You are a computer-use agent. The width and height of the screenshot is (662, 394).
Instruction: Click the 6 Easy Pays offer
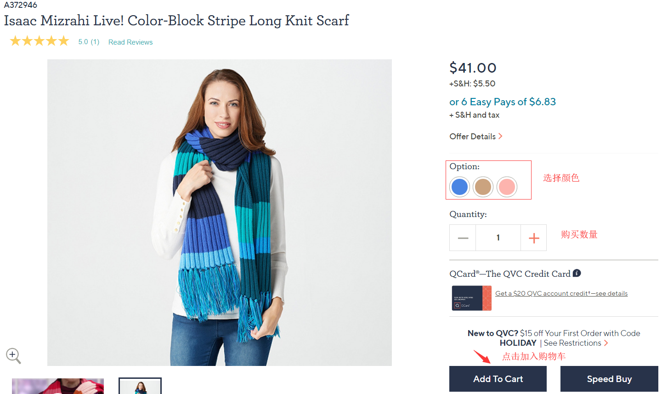click(502, 102)
